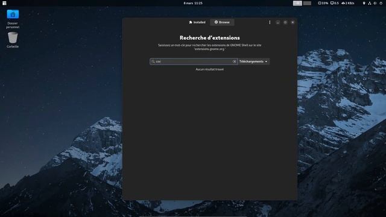
Task: Click the 'Aucun résultat trouvé' message
Action: pos(210,69)
